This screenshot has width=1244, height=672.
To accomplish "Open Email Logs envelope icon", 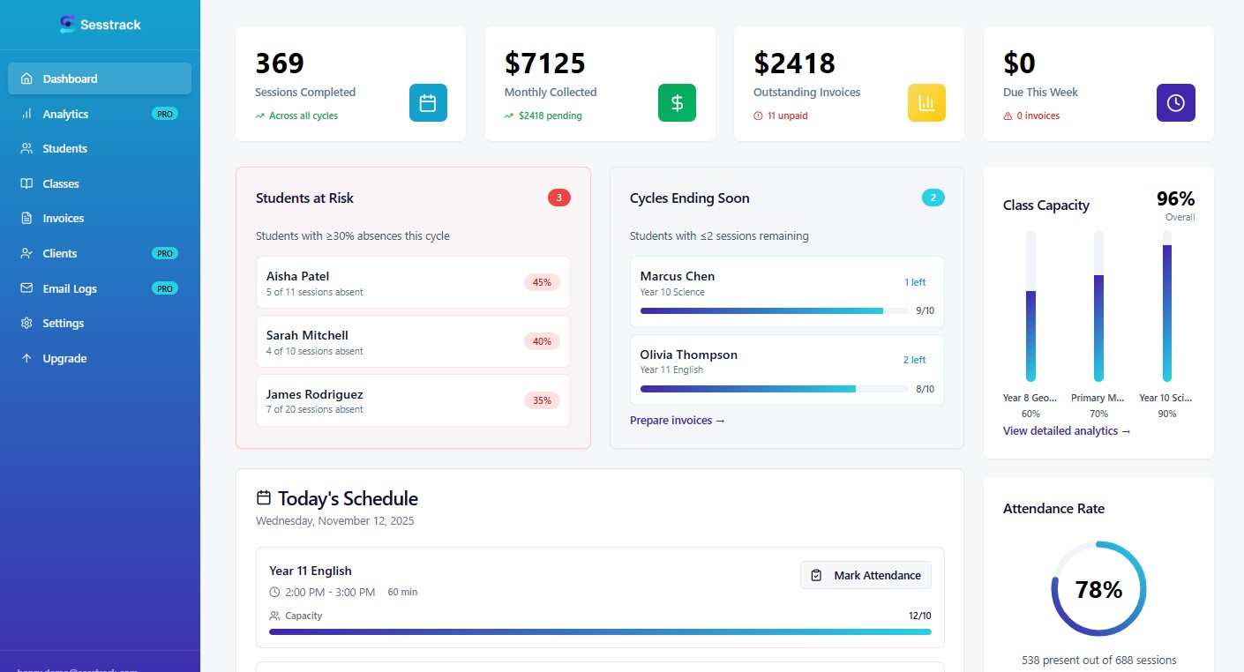I will pos(26,288).
